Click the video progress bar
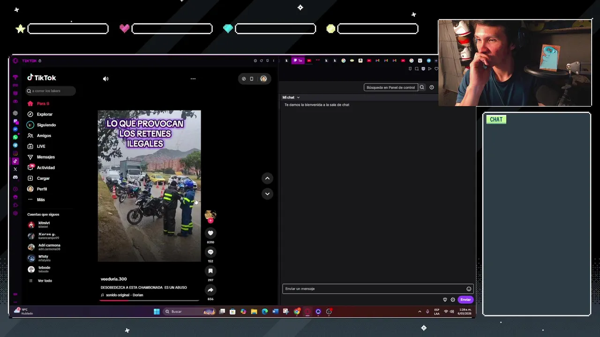 click(149, 300)
